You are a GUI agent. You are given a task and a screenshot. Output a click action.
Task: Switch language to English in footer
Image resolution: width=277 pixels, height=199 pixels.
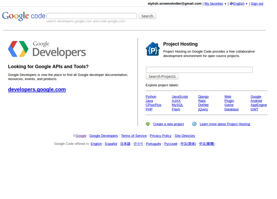click(96, 144)
